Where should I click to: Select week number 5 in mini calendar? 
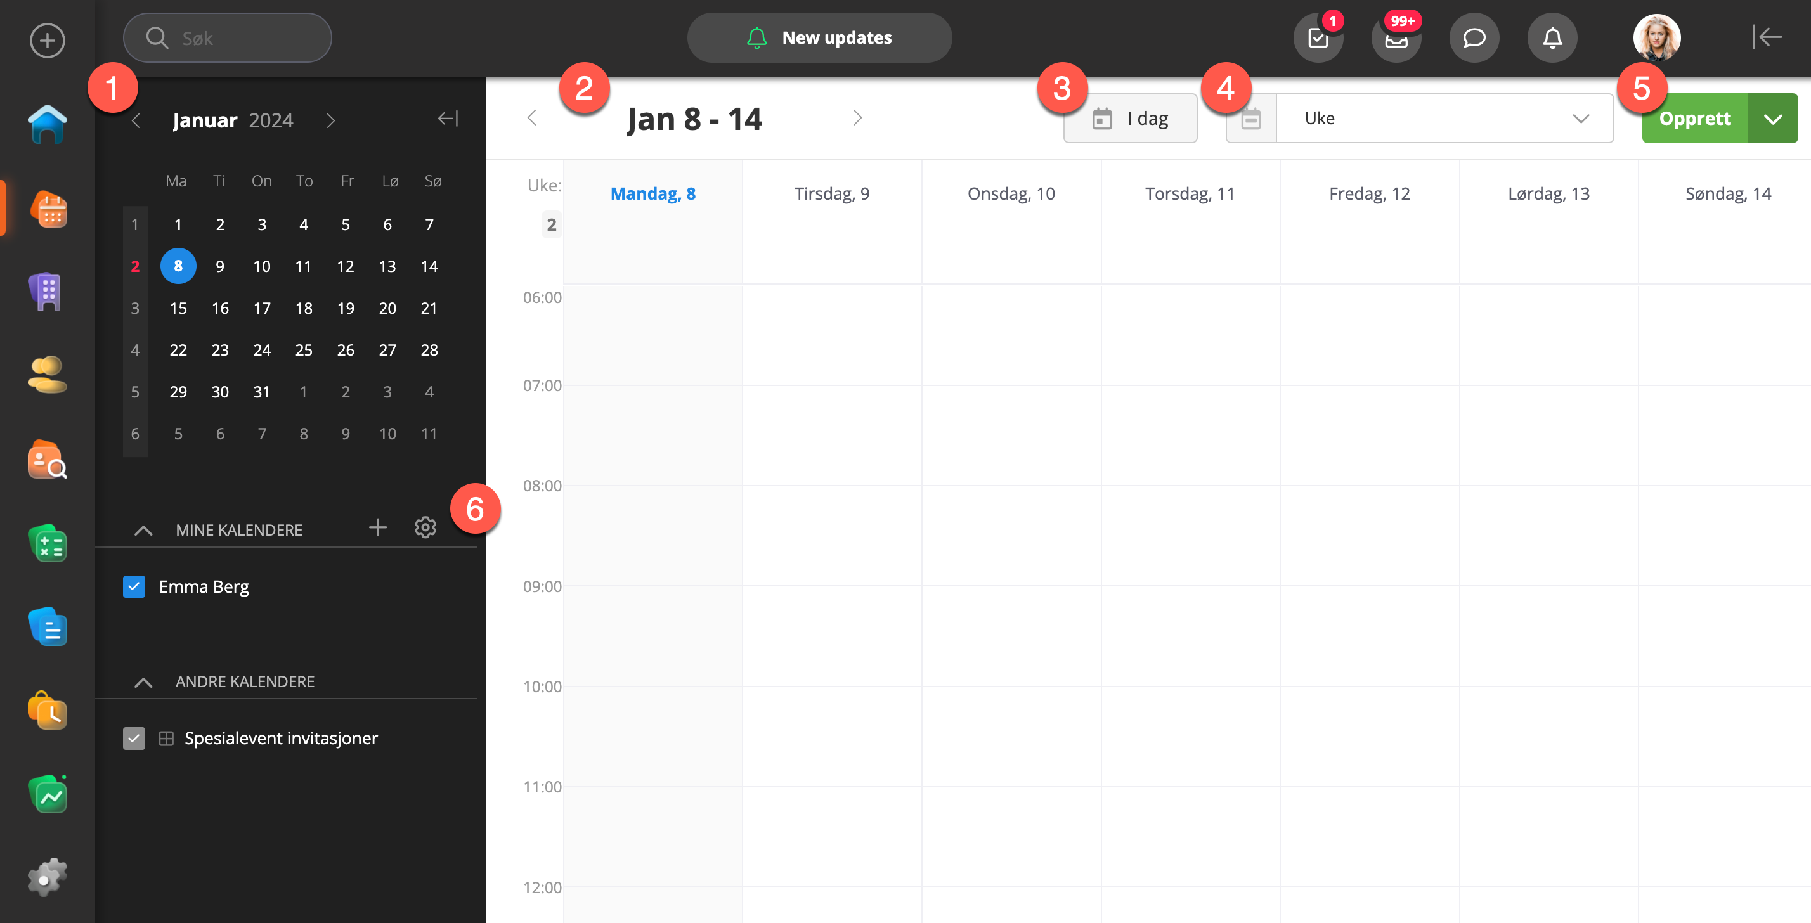(135, 392)
